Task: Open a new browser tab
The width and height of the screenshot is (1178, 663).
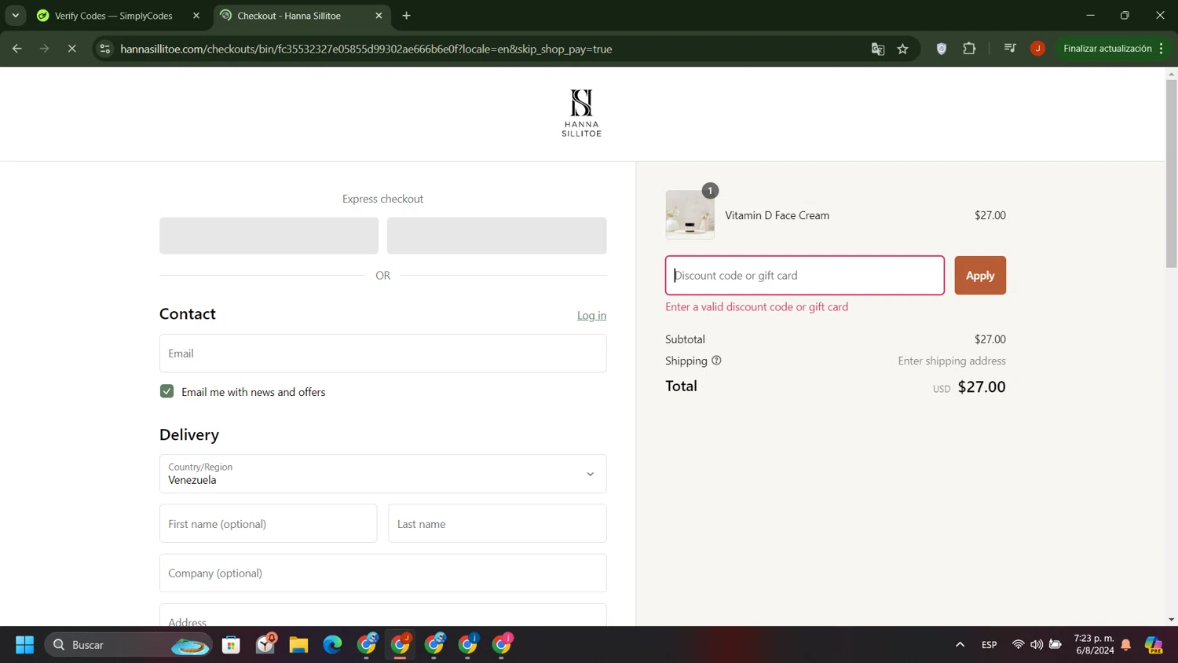Action: coord(406,16)
